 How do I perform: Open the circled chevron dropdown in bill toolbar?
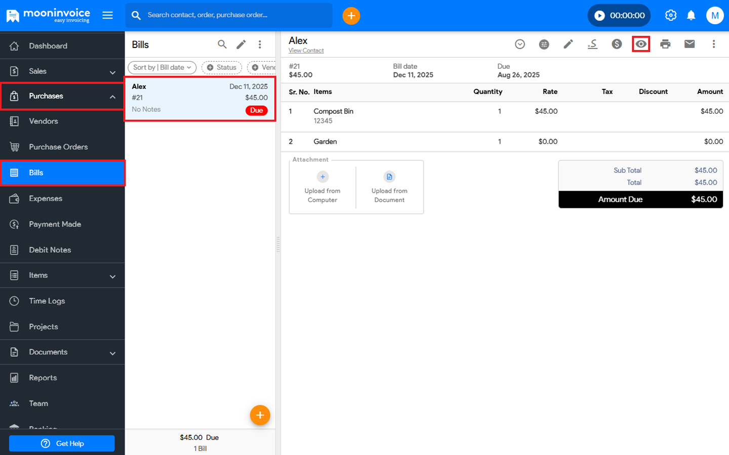pyautogui.click(x=519, y=44)
